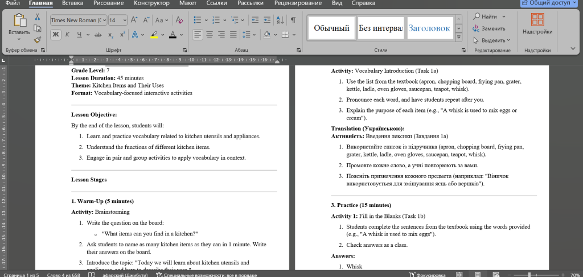Screen dimensions: 583x277
Task: Toggle paragraph marks (¶) display
Action: click(293, 20)
